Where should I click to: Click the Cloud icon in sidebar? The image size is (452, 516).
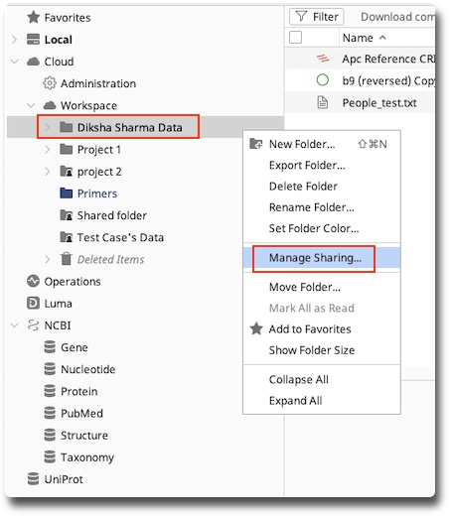(x=33, y=62)
